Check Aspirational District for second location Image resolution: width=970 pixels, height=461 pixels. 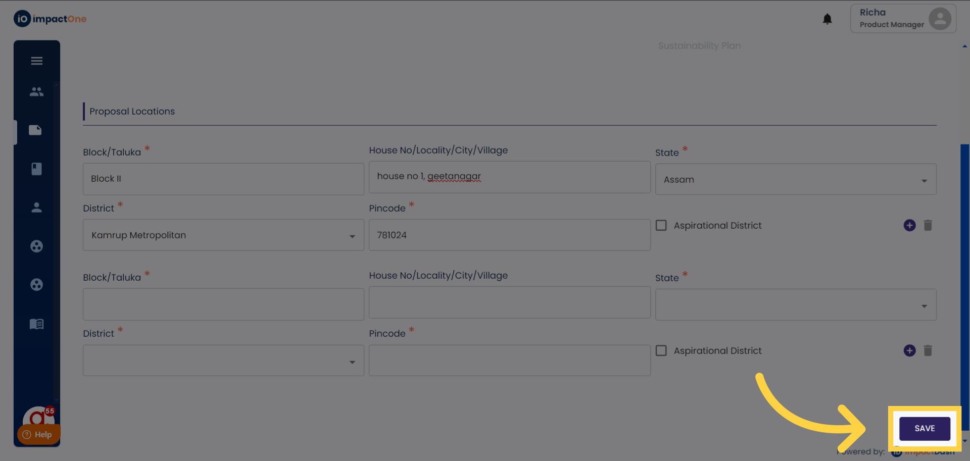tap(661, 350)
